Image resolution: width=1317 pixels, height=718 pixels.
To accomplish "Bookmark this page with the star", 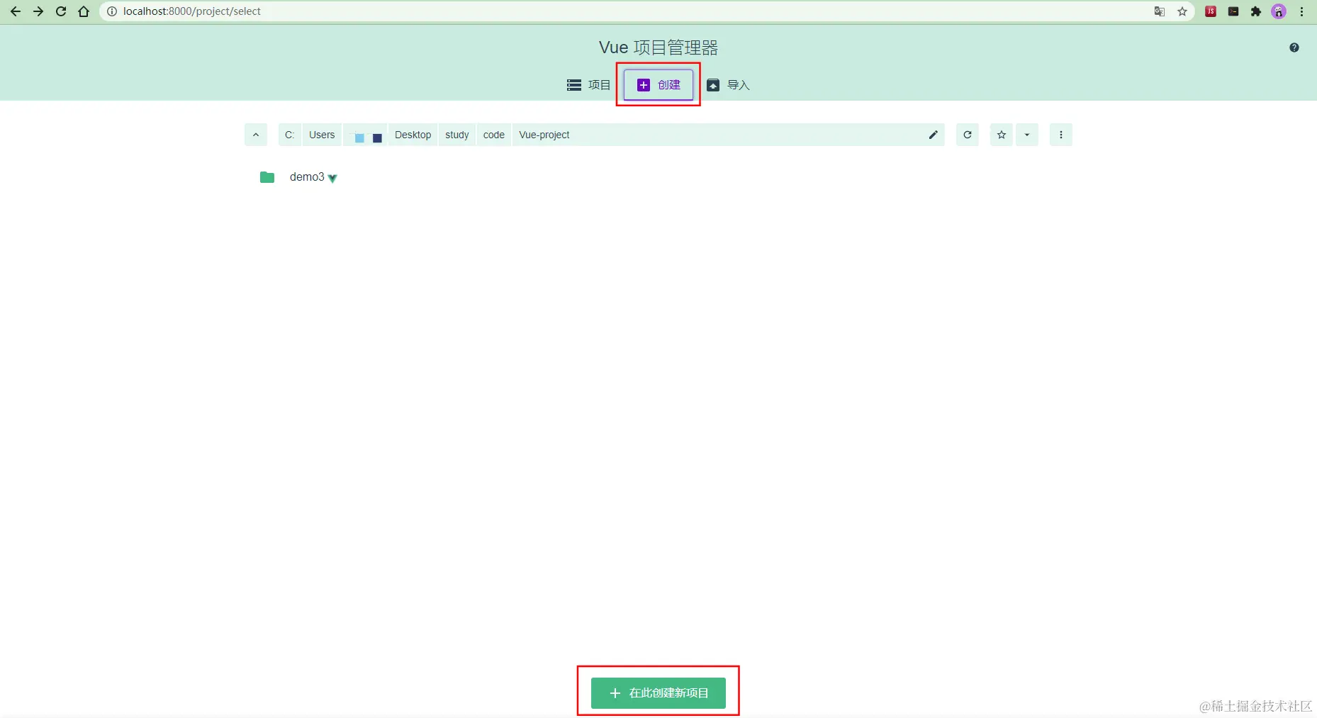I will 1182,11.
